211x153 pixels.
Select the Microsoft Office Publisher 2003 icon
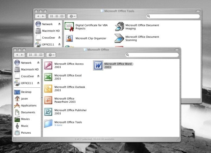[x=48, y=112]
